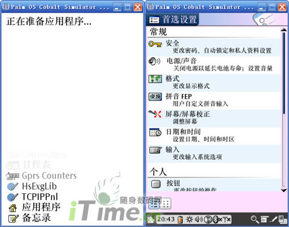Image resolution: width=289 pixels, height=227 pixels.
Task: Click the Gprs Counters icon in left window
Action: tap(13, 176)
